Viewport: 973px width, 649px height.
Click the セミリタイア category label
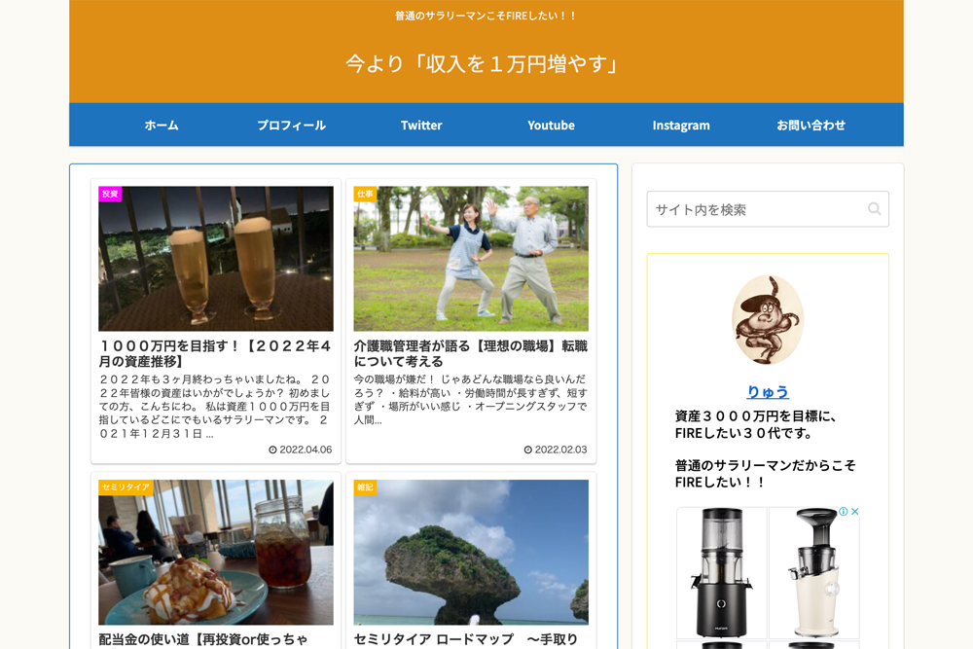(x=126, y=487)
